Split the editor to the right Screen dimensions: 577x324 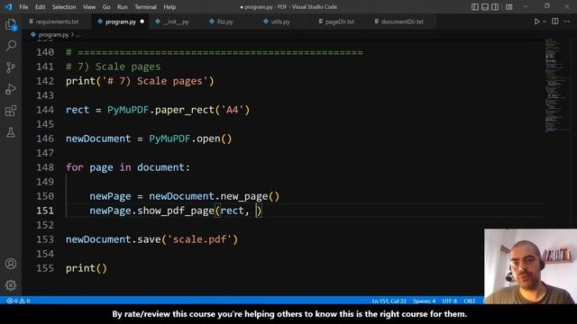pos(555,22)
